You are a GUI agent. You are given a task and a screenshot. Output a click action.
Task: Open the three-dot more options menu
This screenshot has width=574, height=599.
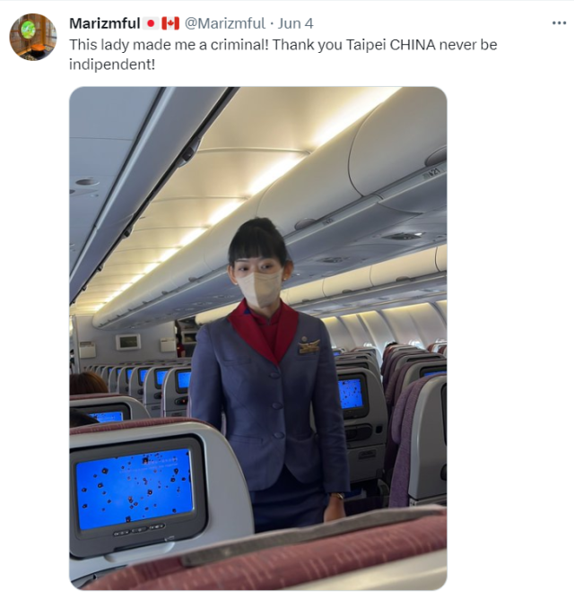559,23
